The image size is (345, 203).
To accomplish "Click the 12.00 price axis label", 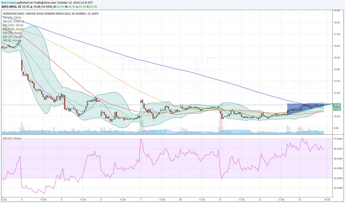I will 337,93.
